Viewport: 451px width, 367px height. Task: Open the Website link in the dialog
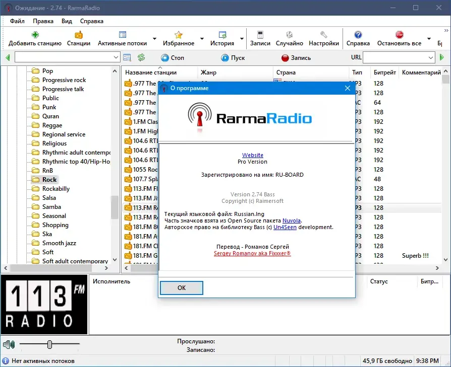pos(253,155)
